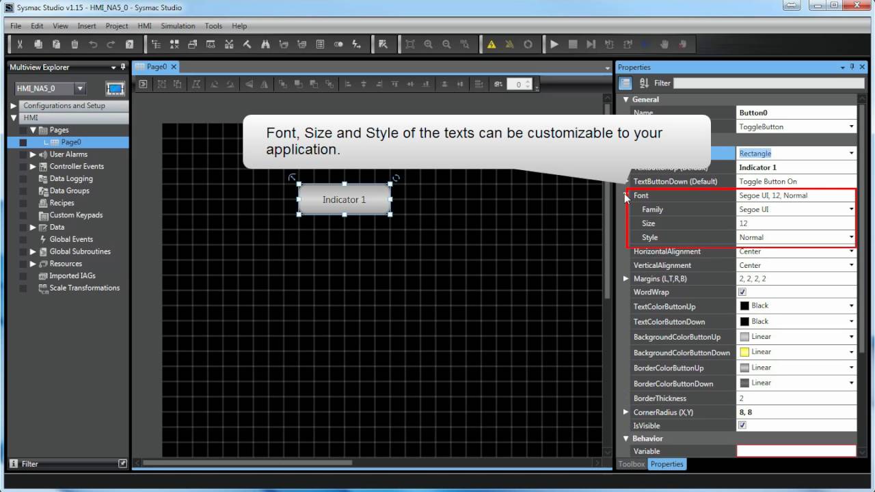The image size is (875, 492).
Task: Click the Variable input field under Behavior
Action: click(796, 451)
